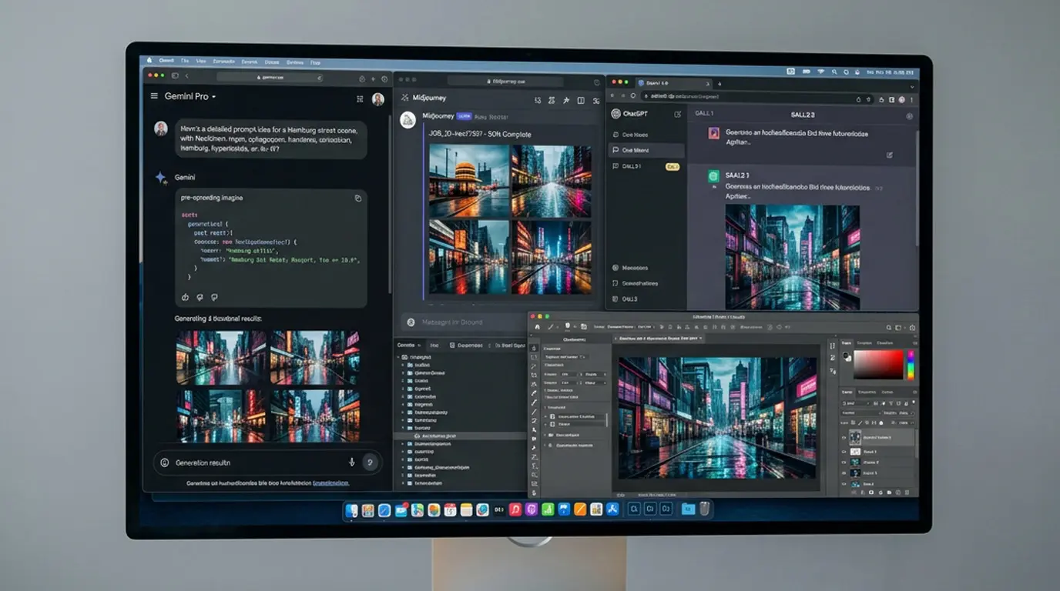Image resolution: width=1060 pixels, height=591 pixels.
Task: Click the Midjourney bot avatar
Action: 408,119
